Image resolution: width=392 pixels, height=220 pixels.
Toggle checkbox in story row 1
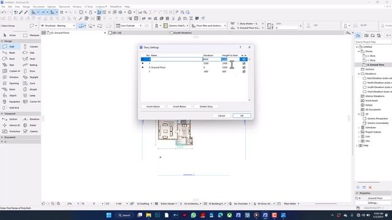[244, 64]
